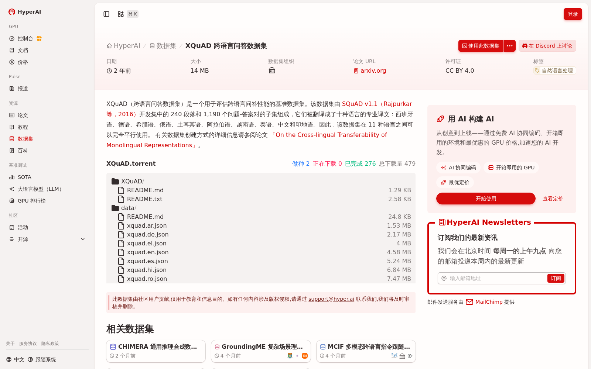Click the red 登录 button
This screenshot has height=369, width=591.
573,14
